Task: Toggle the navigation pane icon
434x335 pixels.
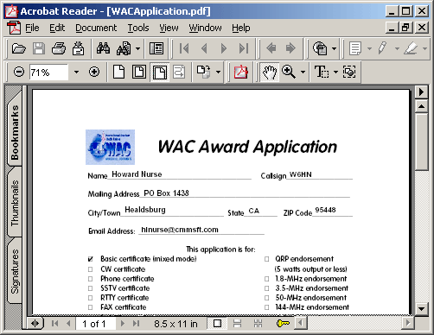Action: 156,48
